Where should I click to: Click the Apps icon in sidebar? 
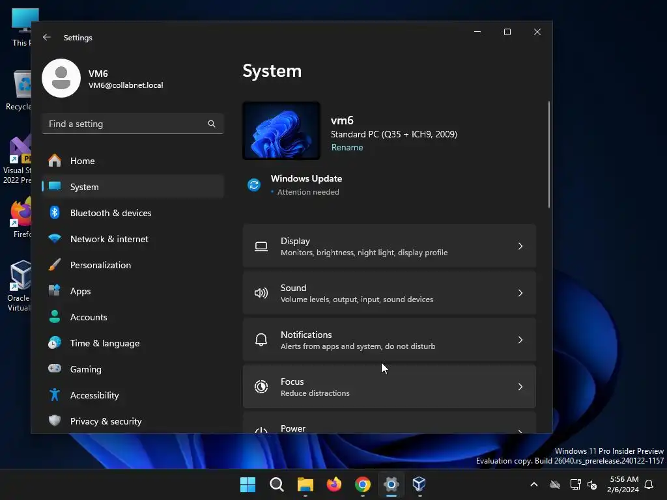click(55, 291)
